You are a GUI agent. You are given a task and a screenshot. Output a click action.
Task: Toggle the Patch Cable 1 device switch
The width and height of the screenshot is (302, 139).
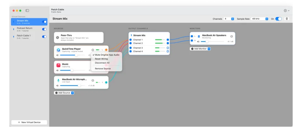pyautogui.click(x=44, y=37)
